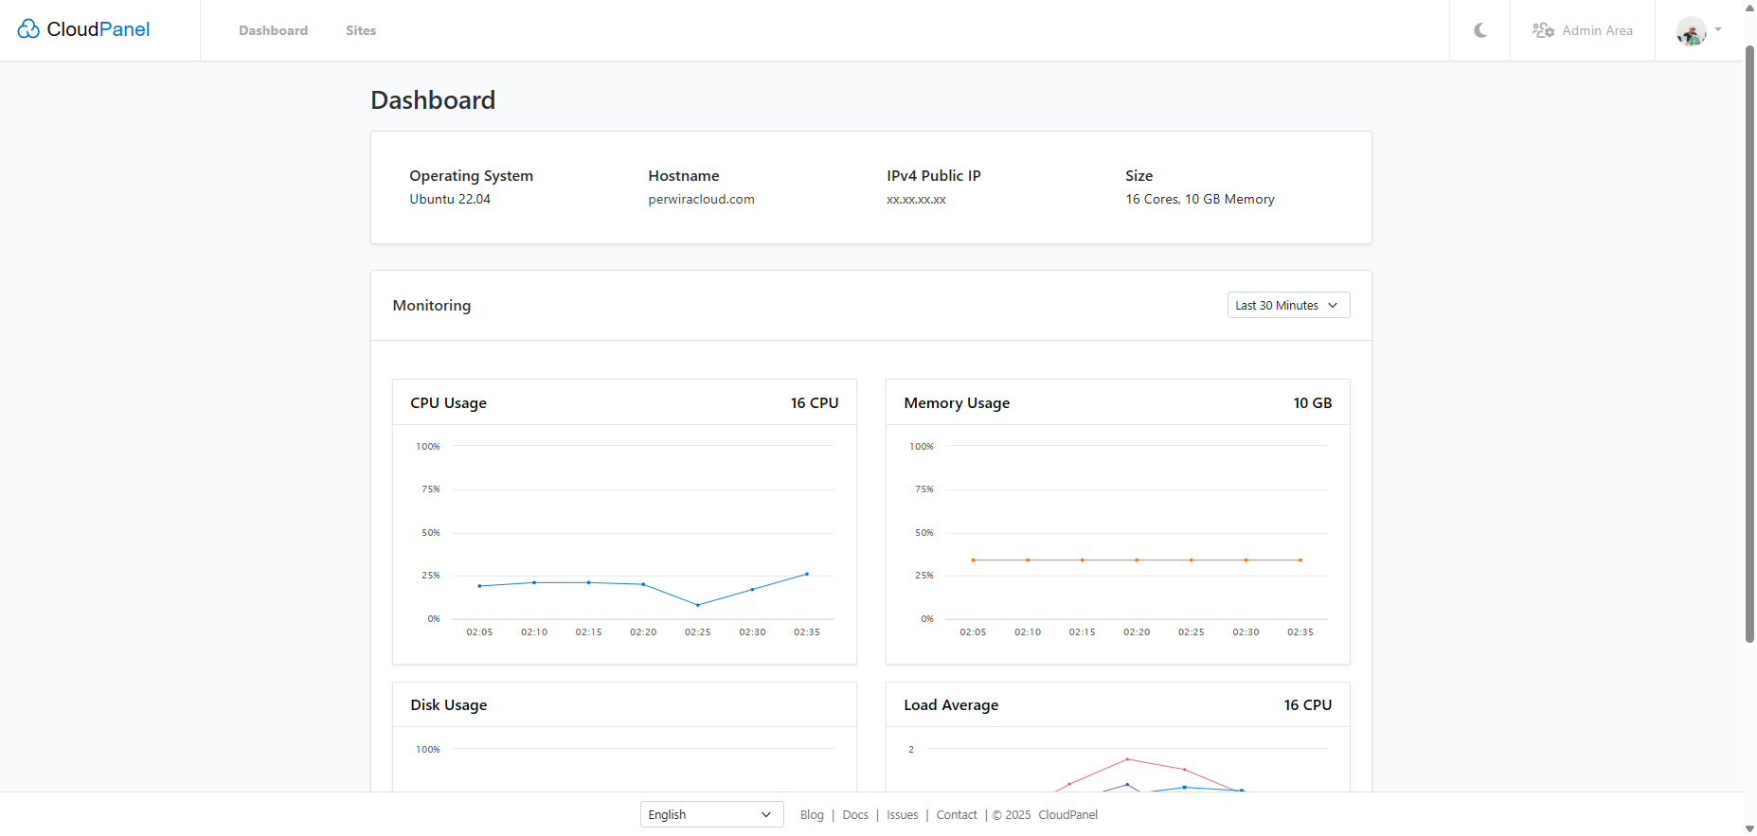Follow the Blog footer link
1757x836 pixels.
[x=812, y=814]
